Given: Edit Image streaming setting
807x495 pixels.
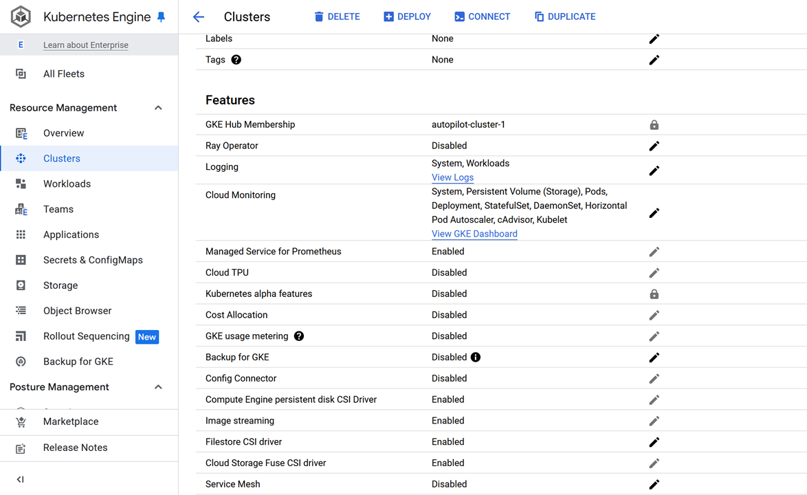Looking at the screenshot, I should click(654, 421).
